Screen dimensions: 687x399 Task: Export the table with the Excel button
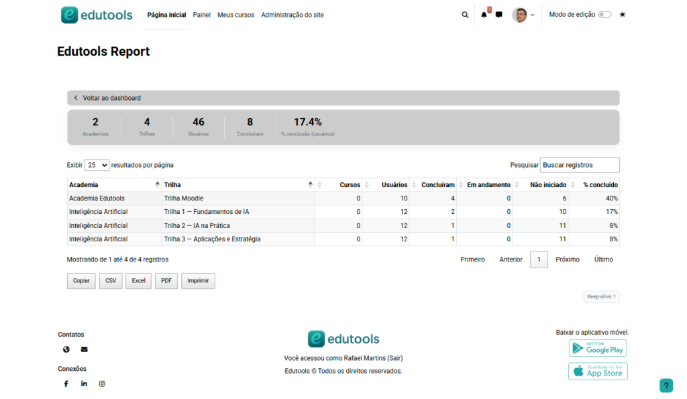click(x=138, y=281)
